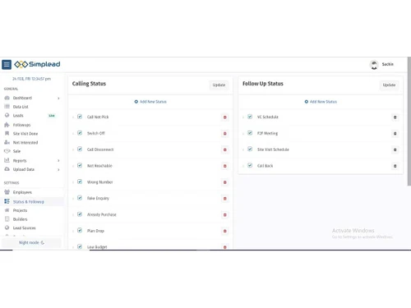Open the Projects menu item
This screenshot has width=411, height=308.
click(x=20, y=210)
